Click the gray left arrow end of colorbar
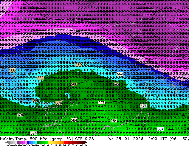The height and width of the screenshot is (146, 189). 7,142
